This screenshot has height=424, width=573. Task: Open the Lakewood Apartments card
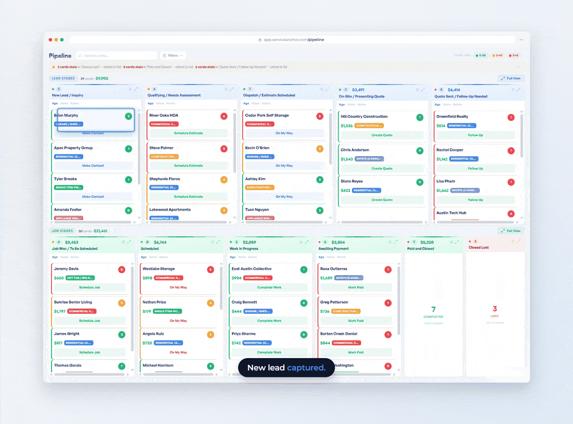pos(189,213)
